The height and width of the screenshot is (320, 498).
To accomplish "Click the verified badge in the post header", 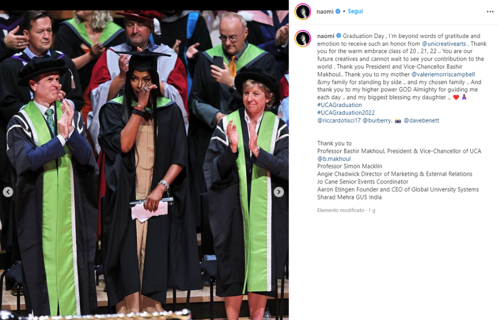I will tap(338, 11).
